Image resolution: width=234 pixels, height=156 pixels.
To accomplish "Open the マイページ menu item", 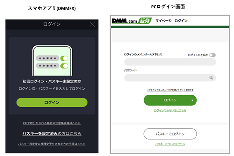I will coord(163,21).
